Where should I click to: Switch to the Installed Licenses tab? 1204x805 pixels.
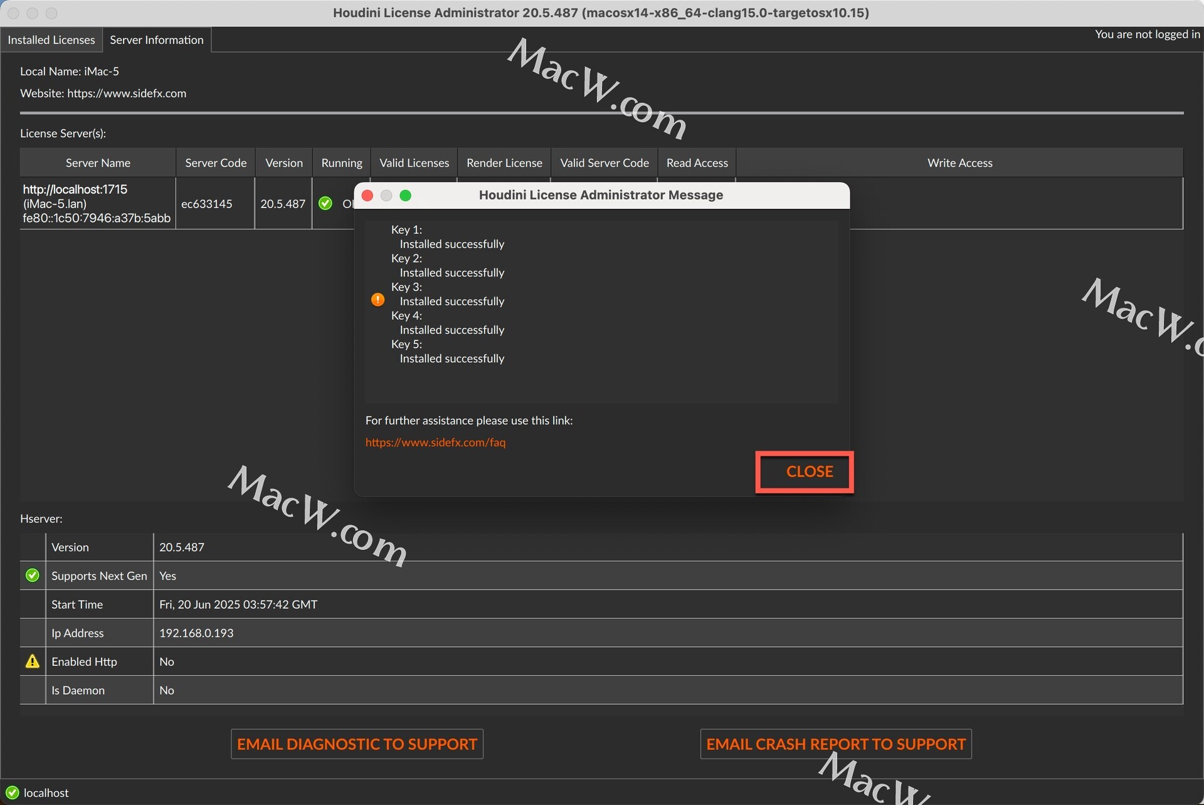(51, 39)
